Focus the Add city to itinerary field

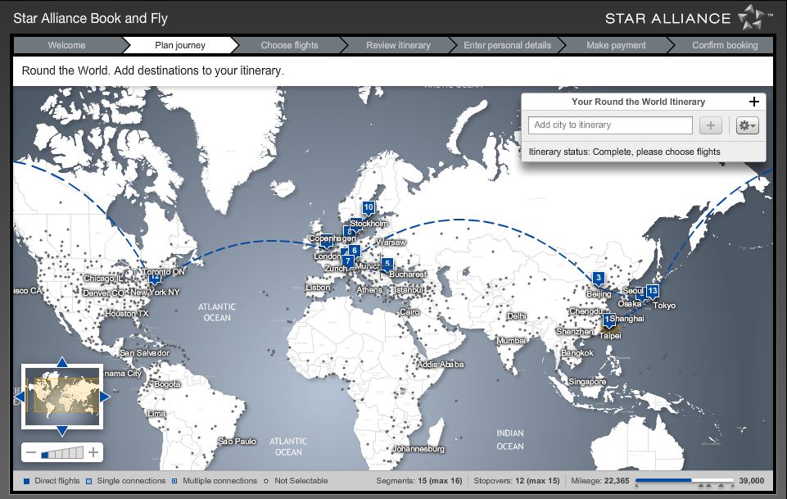pyautogui.click(x=610, y=125)
